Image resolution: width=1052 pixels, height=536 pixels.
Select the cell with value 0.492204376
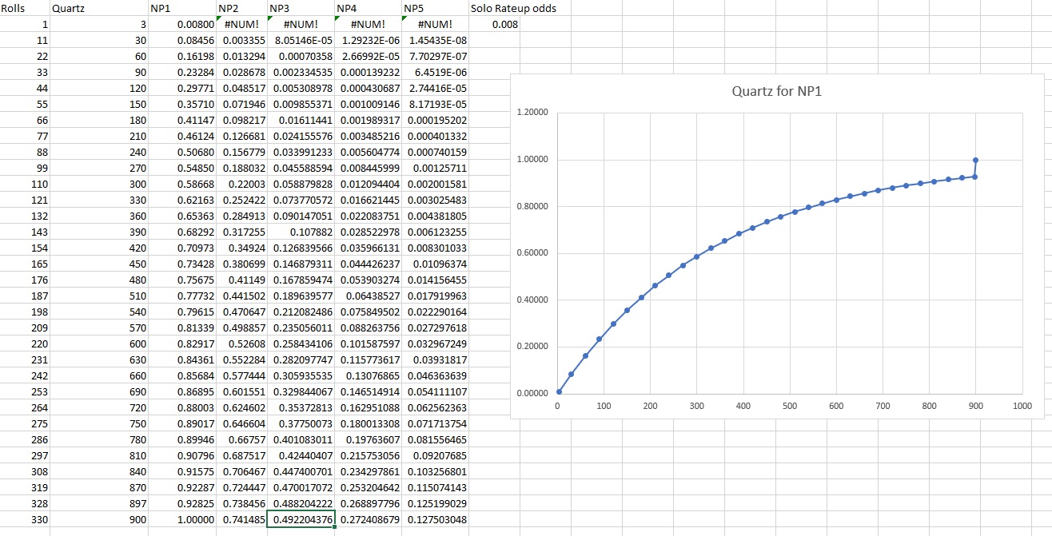[300, 519]
